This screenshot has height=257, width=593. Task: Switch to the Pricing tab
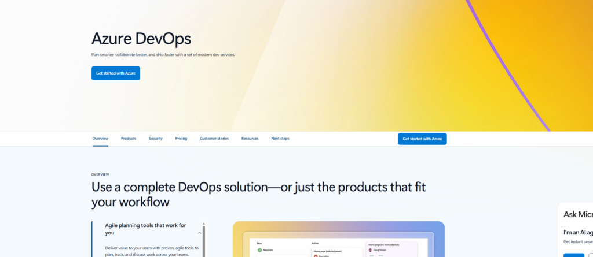[x=181, y=139]
